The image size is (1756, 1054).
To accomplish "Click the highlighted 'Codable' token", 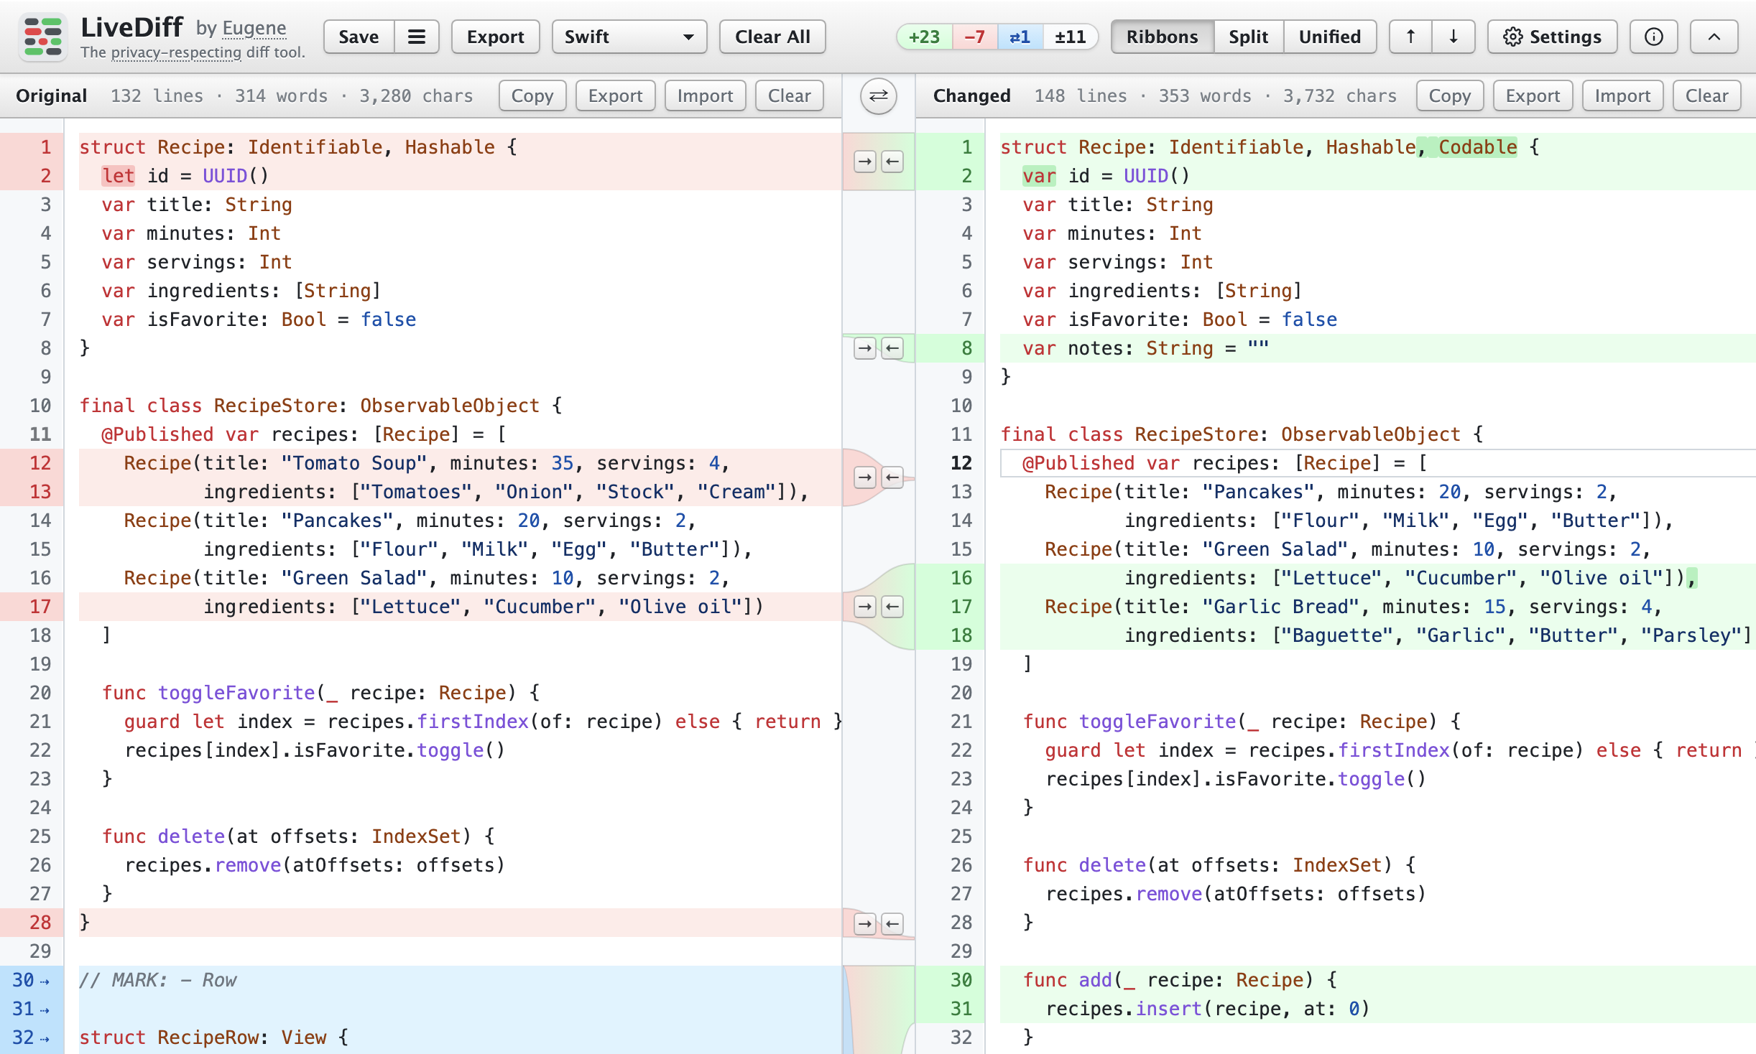I will click(1477, 147).
